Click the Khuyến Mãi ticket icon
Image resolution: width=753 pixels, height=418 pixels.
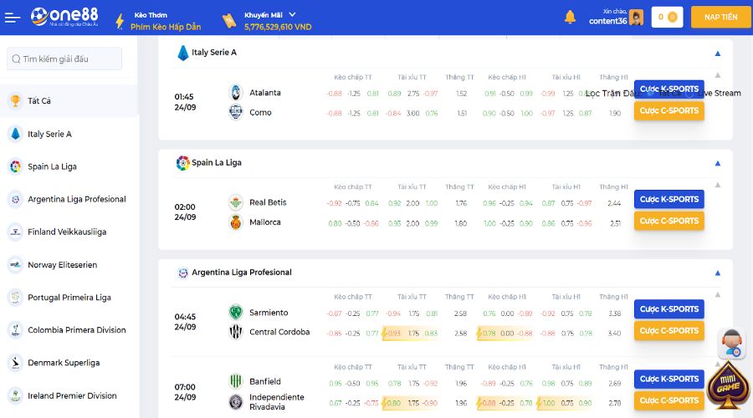click(x=229, y=21)
